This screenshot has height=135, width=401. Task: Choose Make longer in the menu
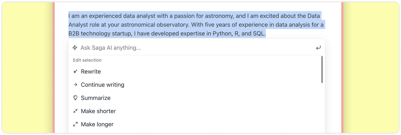97,124
